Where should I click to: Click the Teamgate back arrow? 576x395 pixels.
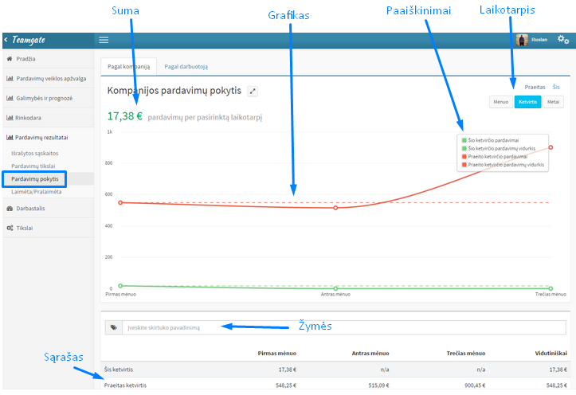[x=6, y=39]
